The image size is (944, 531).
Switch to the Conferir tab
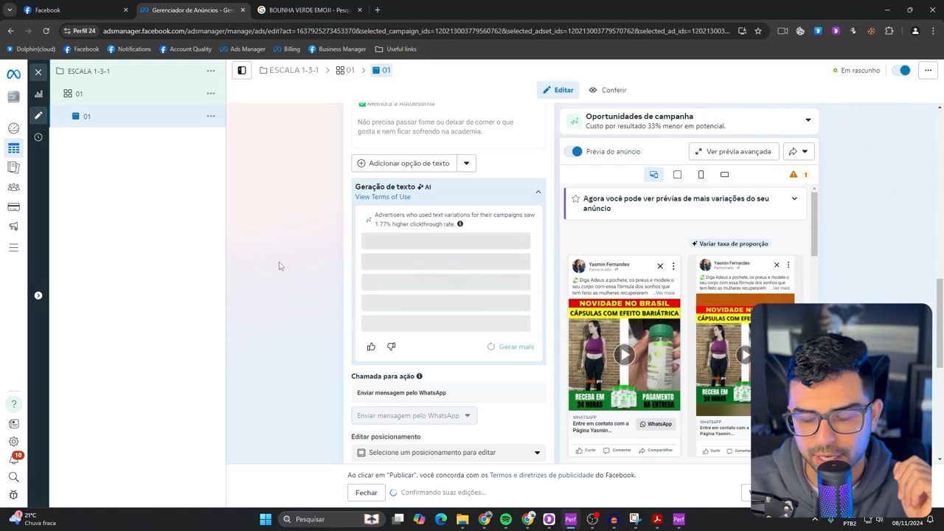(608, 90)
